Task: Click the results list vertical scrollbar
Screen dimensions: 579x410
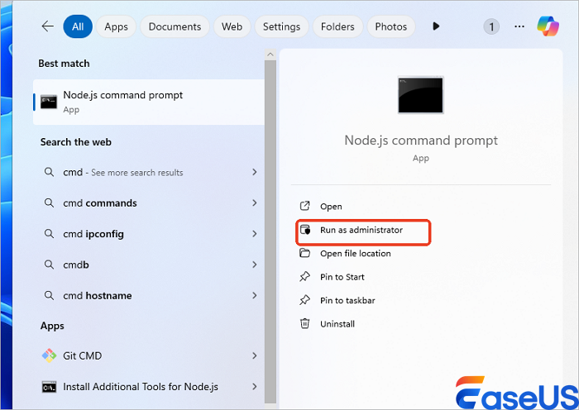Action: tap(270, 231)
